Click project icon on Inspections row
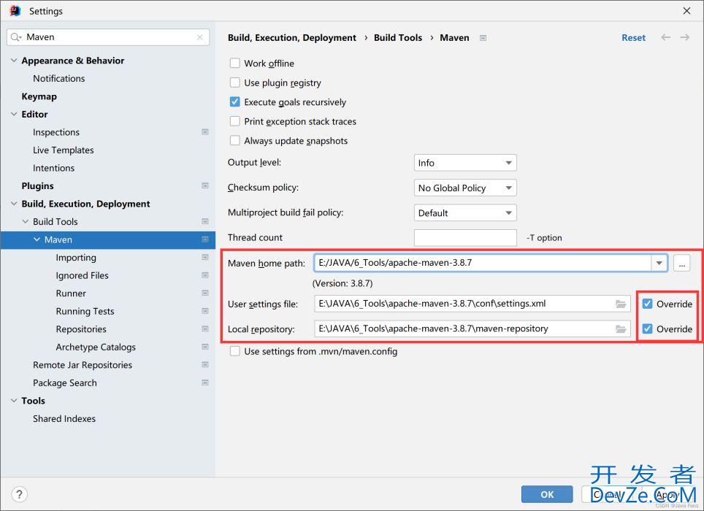 pyautogui.click(x=205, y=132)
